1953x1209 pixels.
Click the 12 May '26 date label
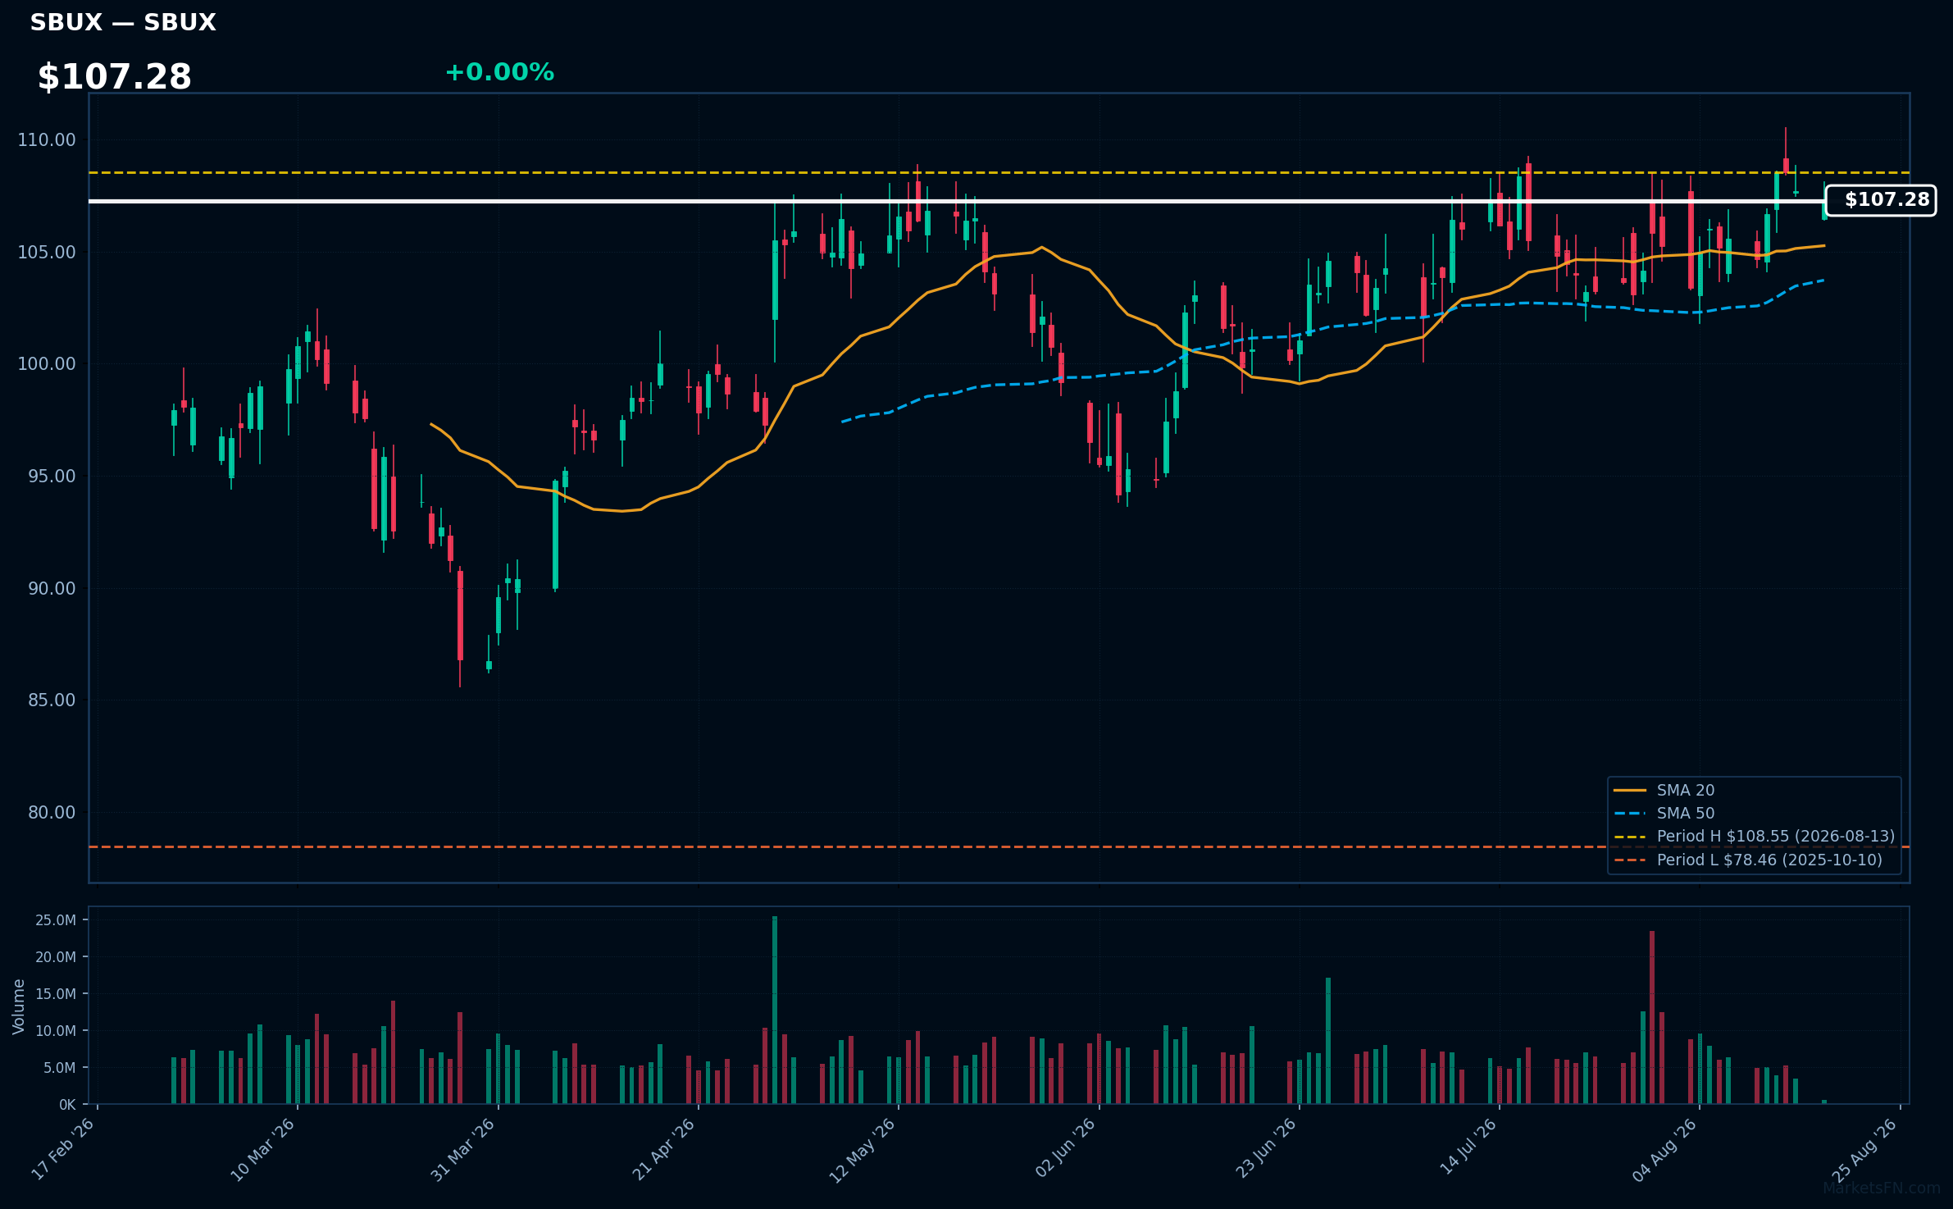click(x=862, y=1150)
